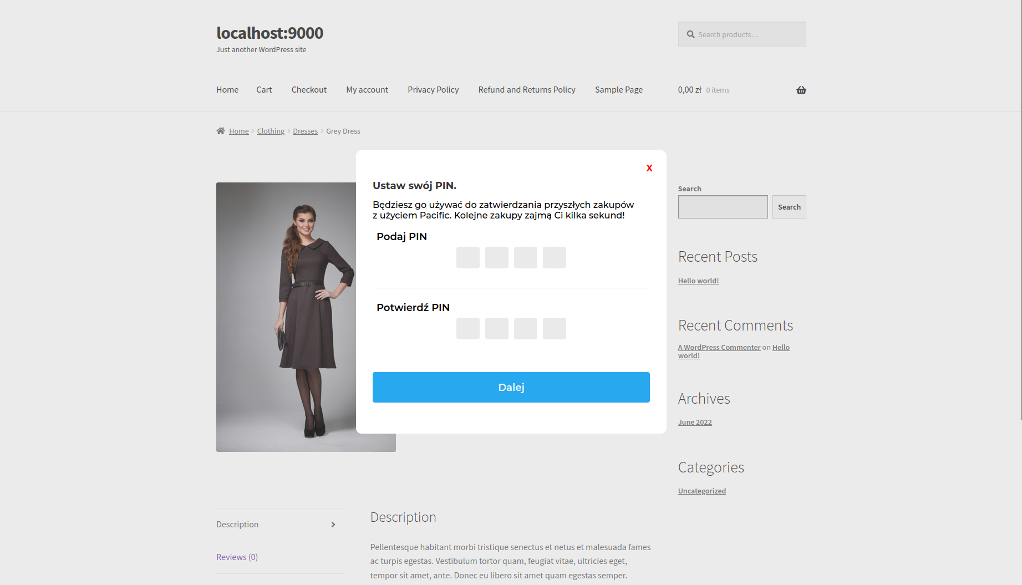This screenshot has width=1022, height=585.
Task: Open June 2022 archive link
Action: click(x=695, y=423)
